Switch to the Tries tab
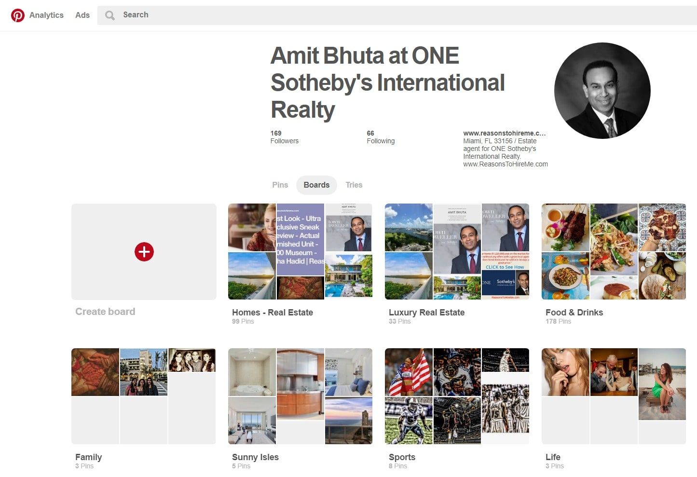The image size is (697, 477). coord(354,185)
